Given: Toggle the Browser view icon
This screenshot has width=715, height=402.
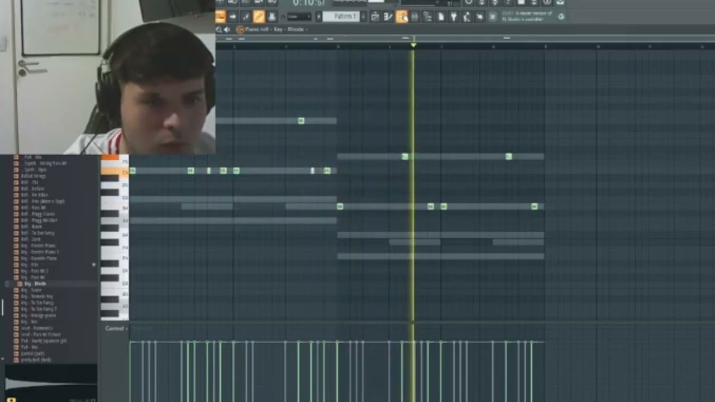Looking at the screenshot, I should pos(427,17).
